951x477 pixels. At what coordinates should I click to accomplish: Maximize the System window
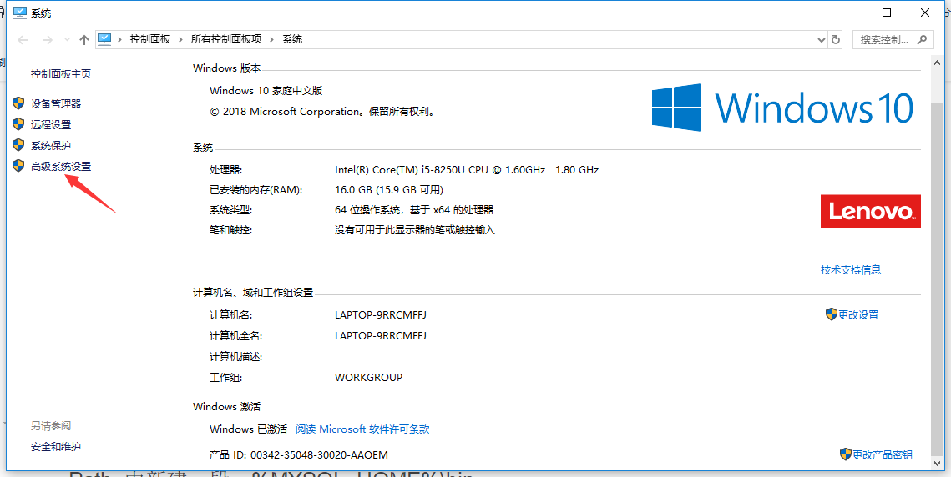pos(886,13)
